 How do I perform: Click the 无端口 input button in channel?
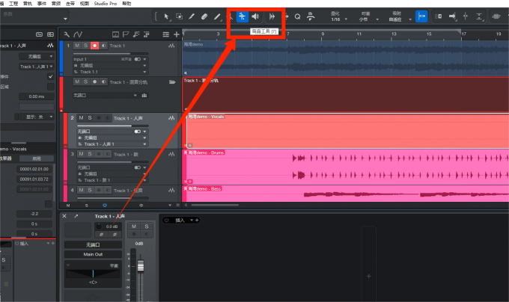[x=93, y=244]
